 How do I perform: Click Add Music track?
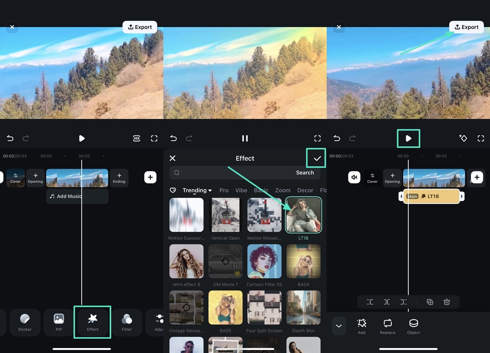(x=77, y=196)
